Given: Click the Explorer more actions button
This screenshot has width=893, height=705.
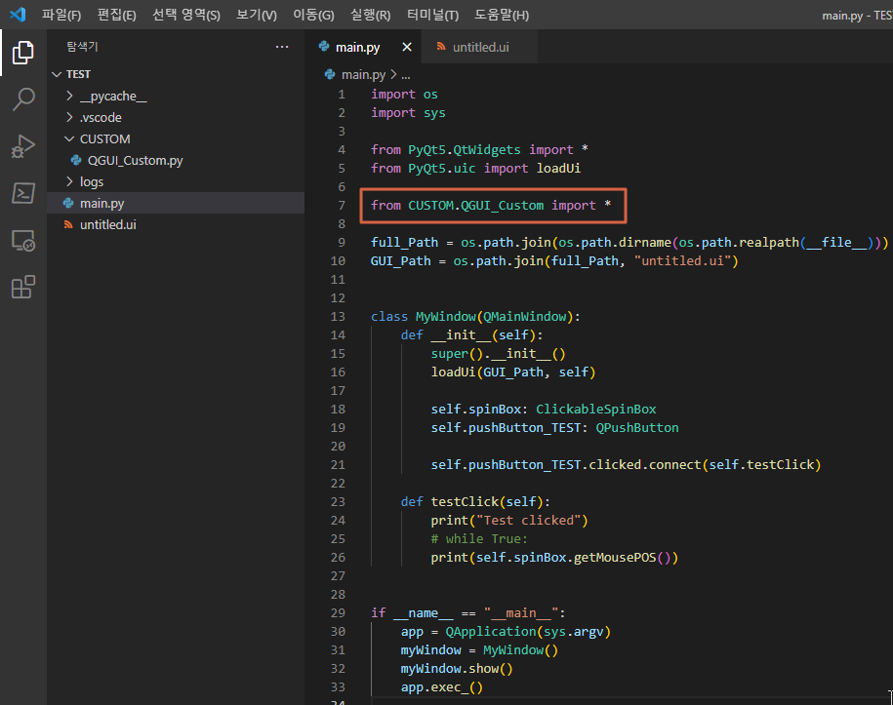Looking at the screenshot, I should click(x=282, y=46).
